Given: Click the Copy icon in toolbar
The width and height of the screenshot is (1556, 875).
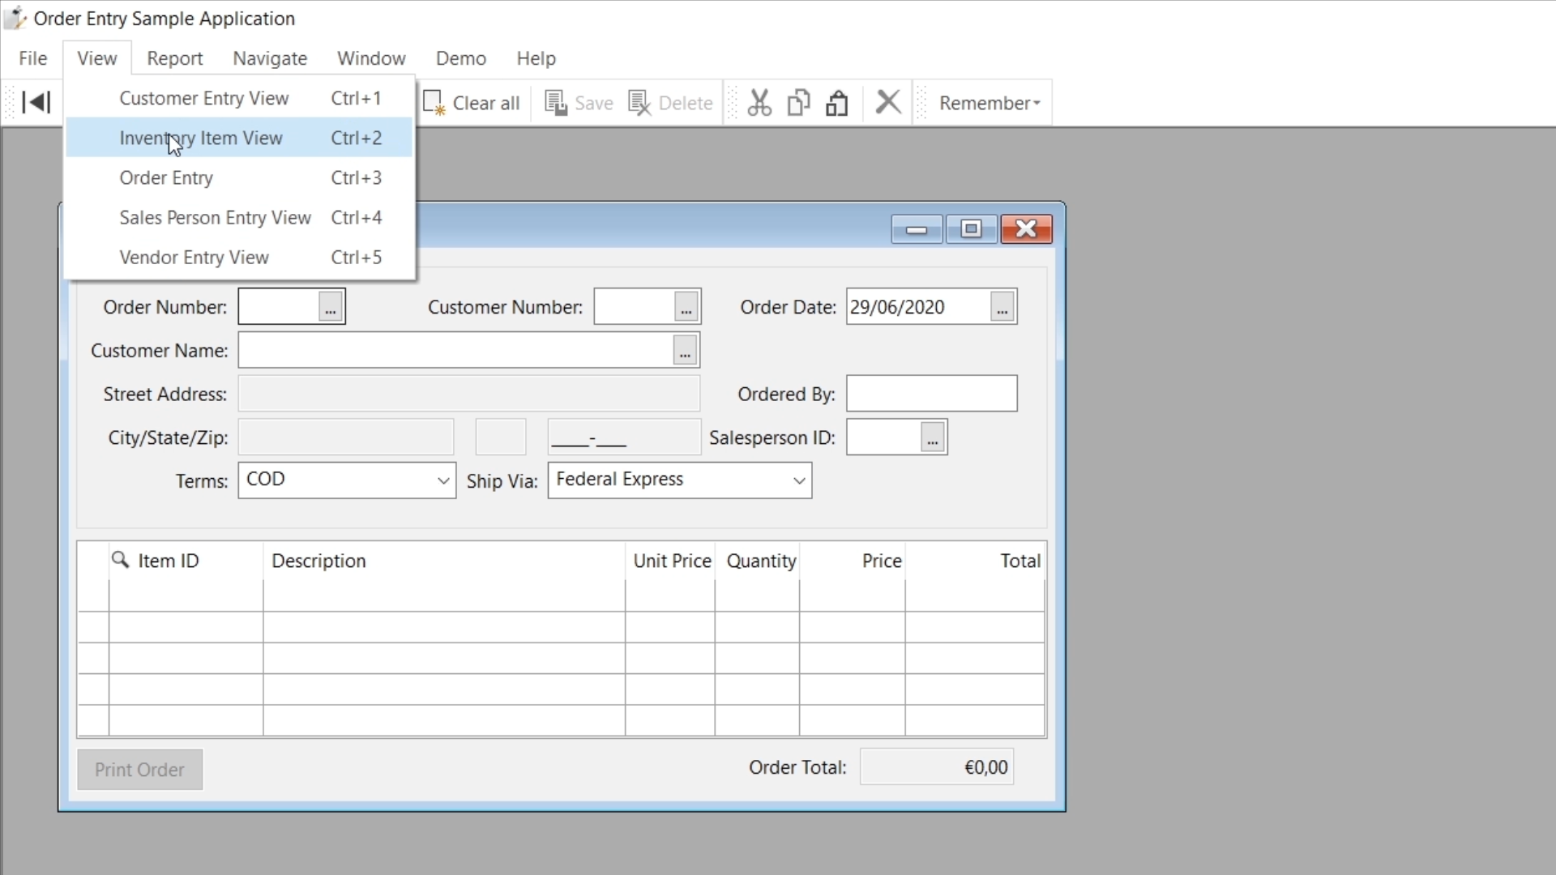Looking at the screenshot, I should click(798, 103).
